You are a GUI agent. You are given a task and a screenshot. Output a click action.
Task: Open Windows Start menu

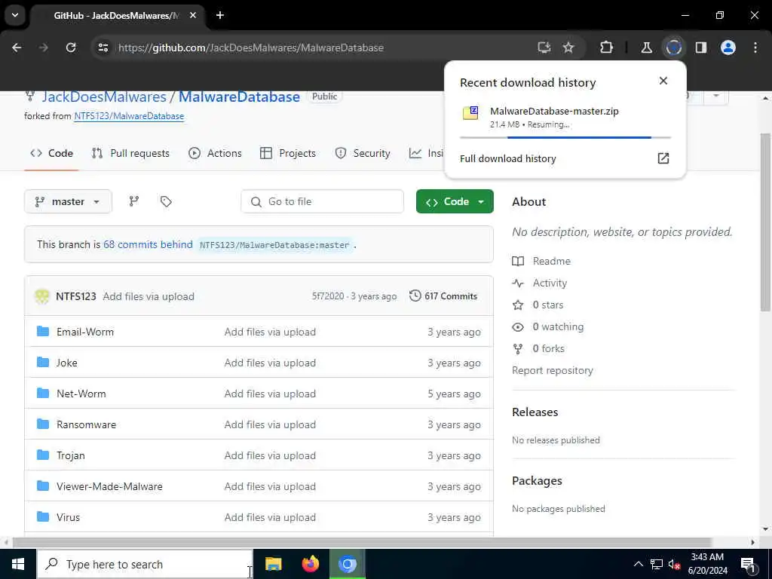(x=18, y=564)
